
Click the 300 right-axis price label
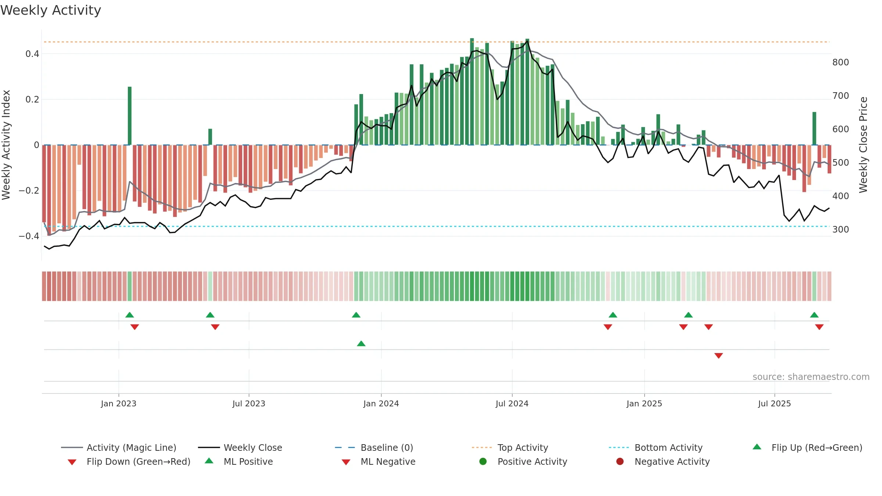point(841,230)
